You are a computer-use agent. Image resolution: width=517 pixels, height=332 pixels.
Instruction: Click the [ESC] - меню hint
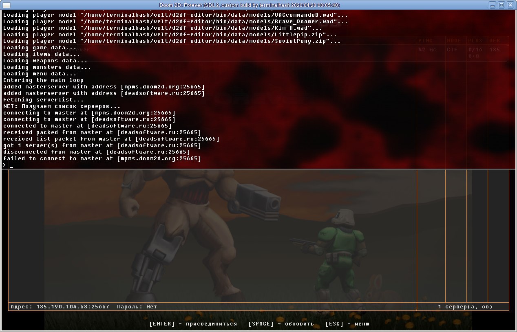click(347, 324)
